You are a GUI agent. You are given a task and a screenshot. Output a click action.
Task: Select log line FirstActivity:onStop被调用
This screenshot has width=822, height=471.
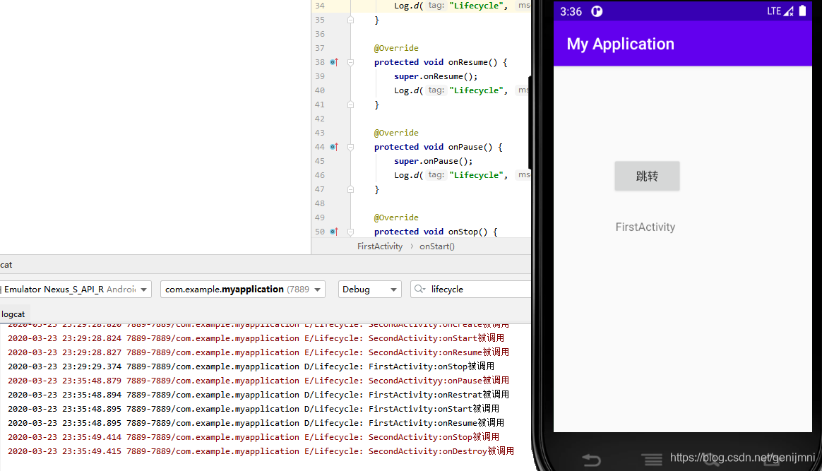pyautogui.click(x=251, y=366)
